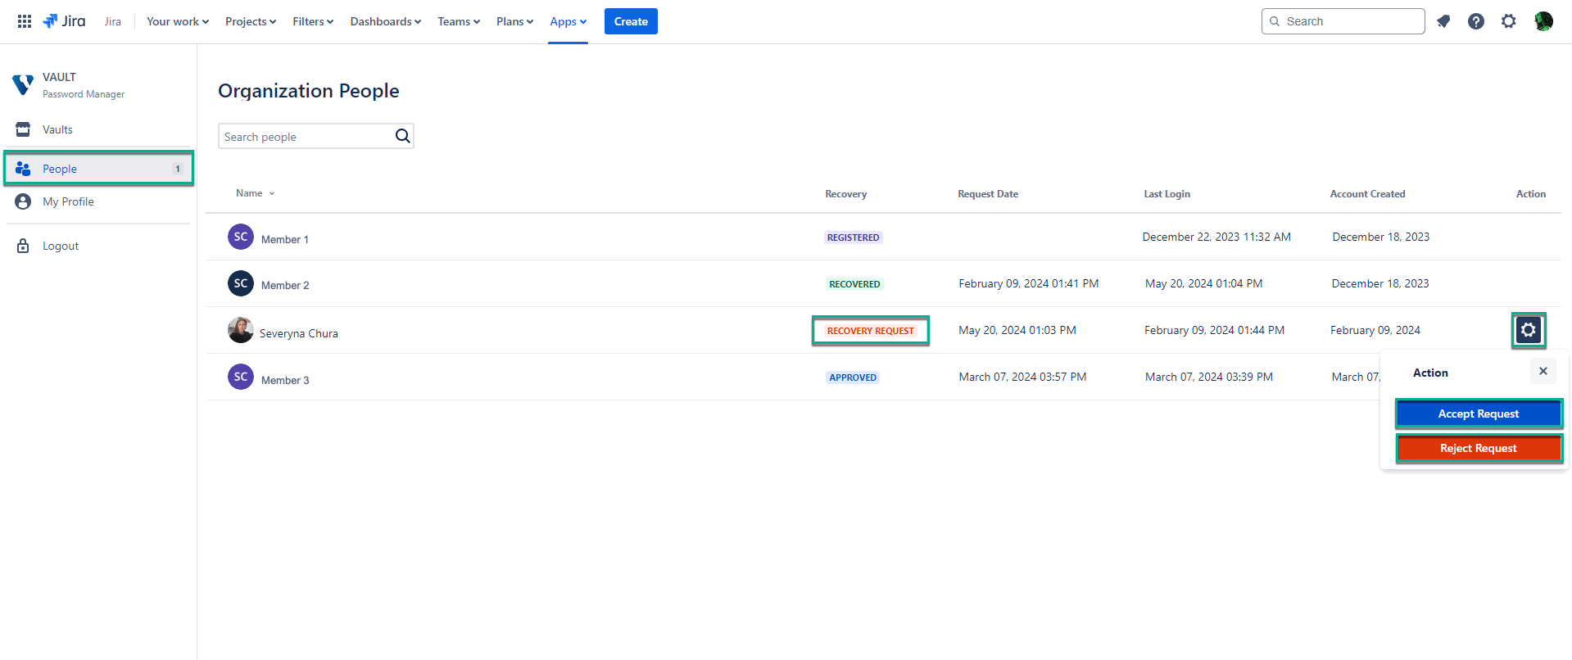Click the Reject Request button
The height and width of the screenshot is (660, 1572).
coord(1478,448)
